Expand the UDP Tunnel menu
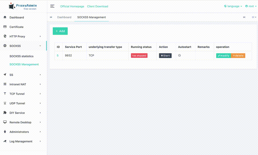Viewport: 258px width, 155px height. tap(40, 103)
